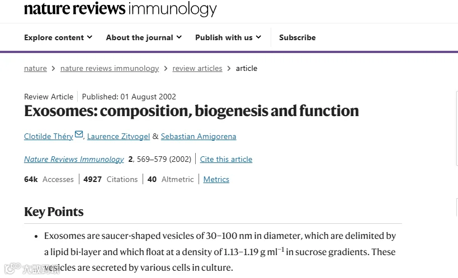
Task: Open author Laurence Zitvogel's link
Action: pyautogui.click(x=119, y=136)
